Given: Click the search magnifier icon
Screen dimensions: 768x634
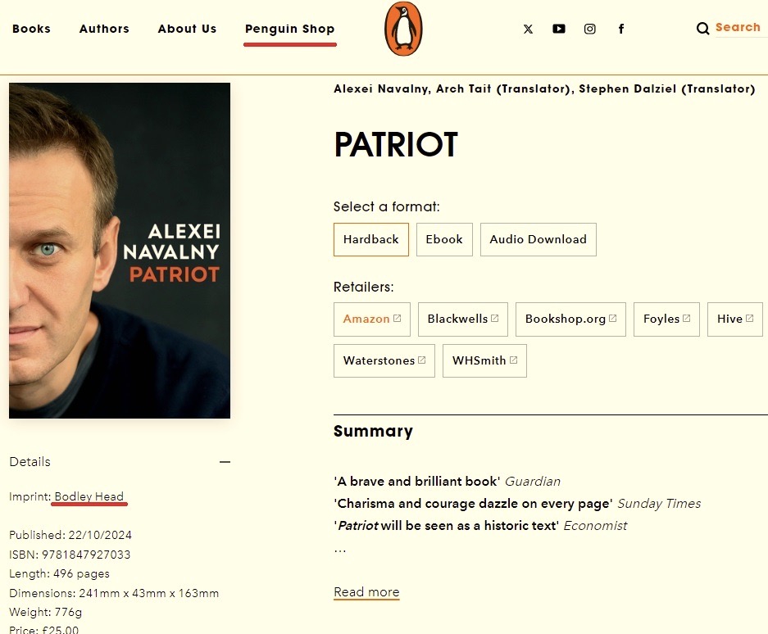Looking at the screenshot, I should 703,29.
